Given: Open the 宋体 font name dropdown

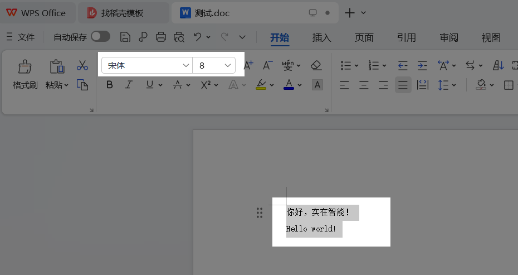Looking at the screenshot, I should [186, 66].
